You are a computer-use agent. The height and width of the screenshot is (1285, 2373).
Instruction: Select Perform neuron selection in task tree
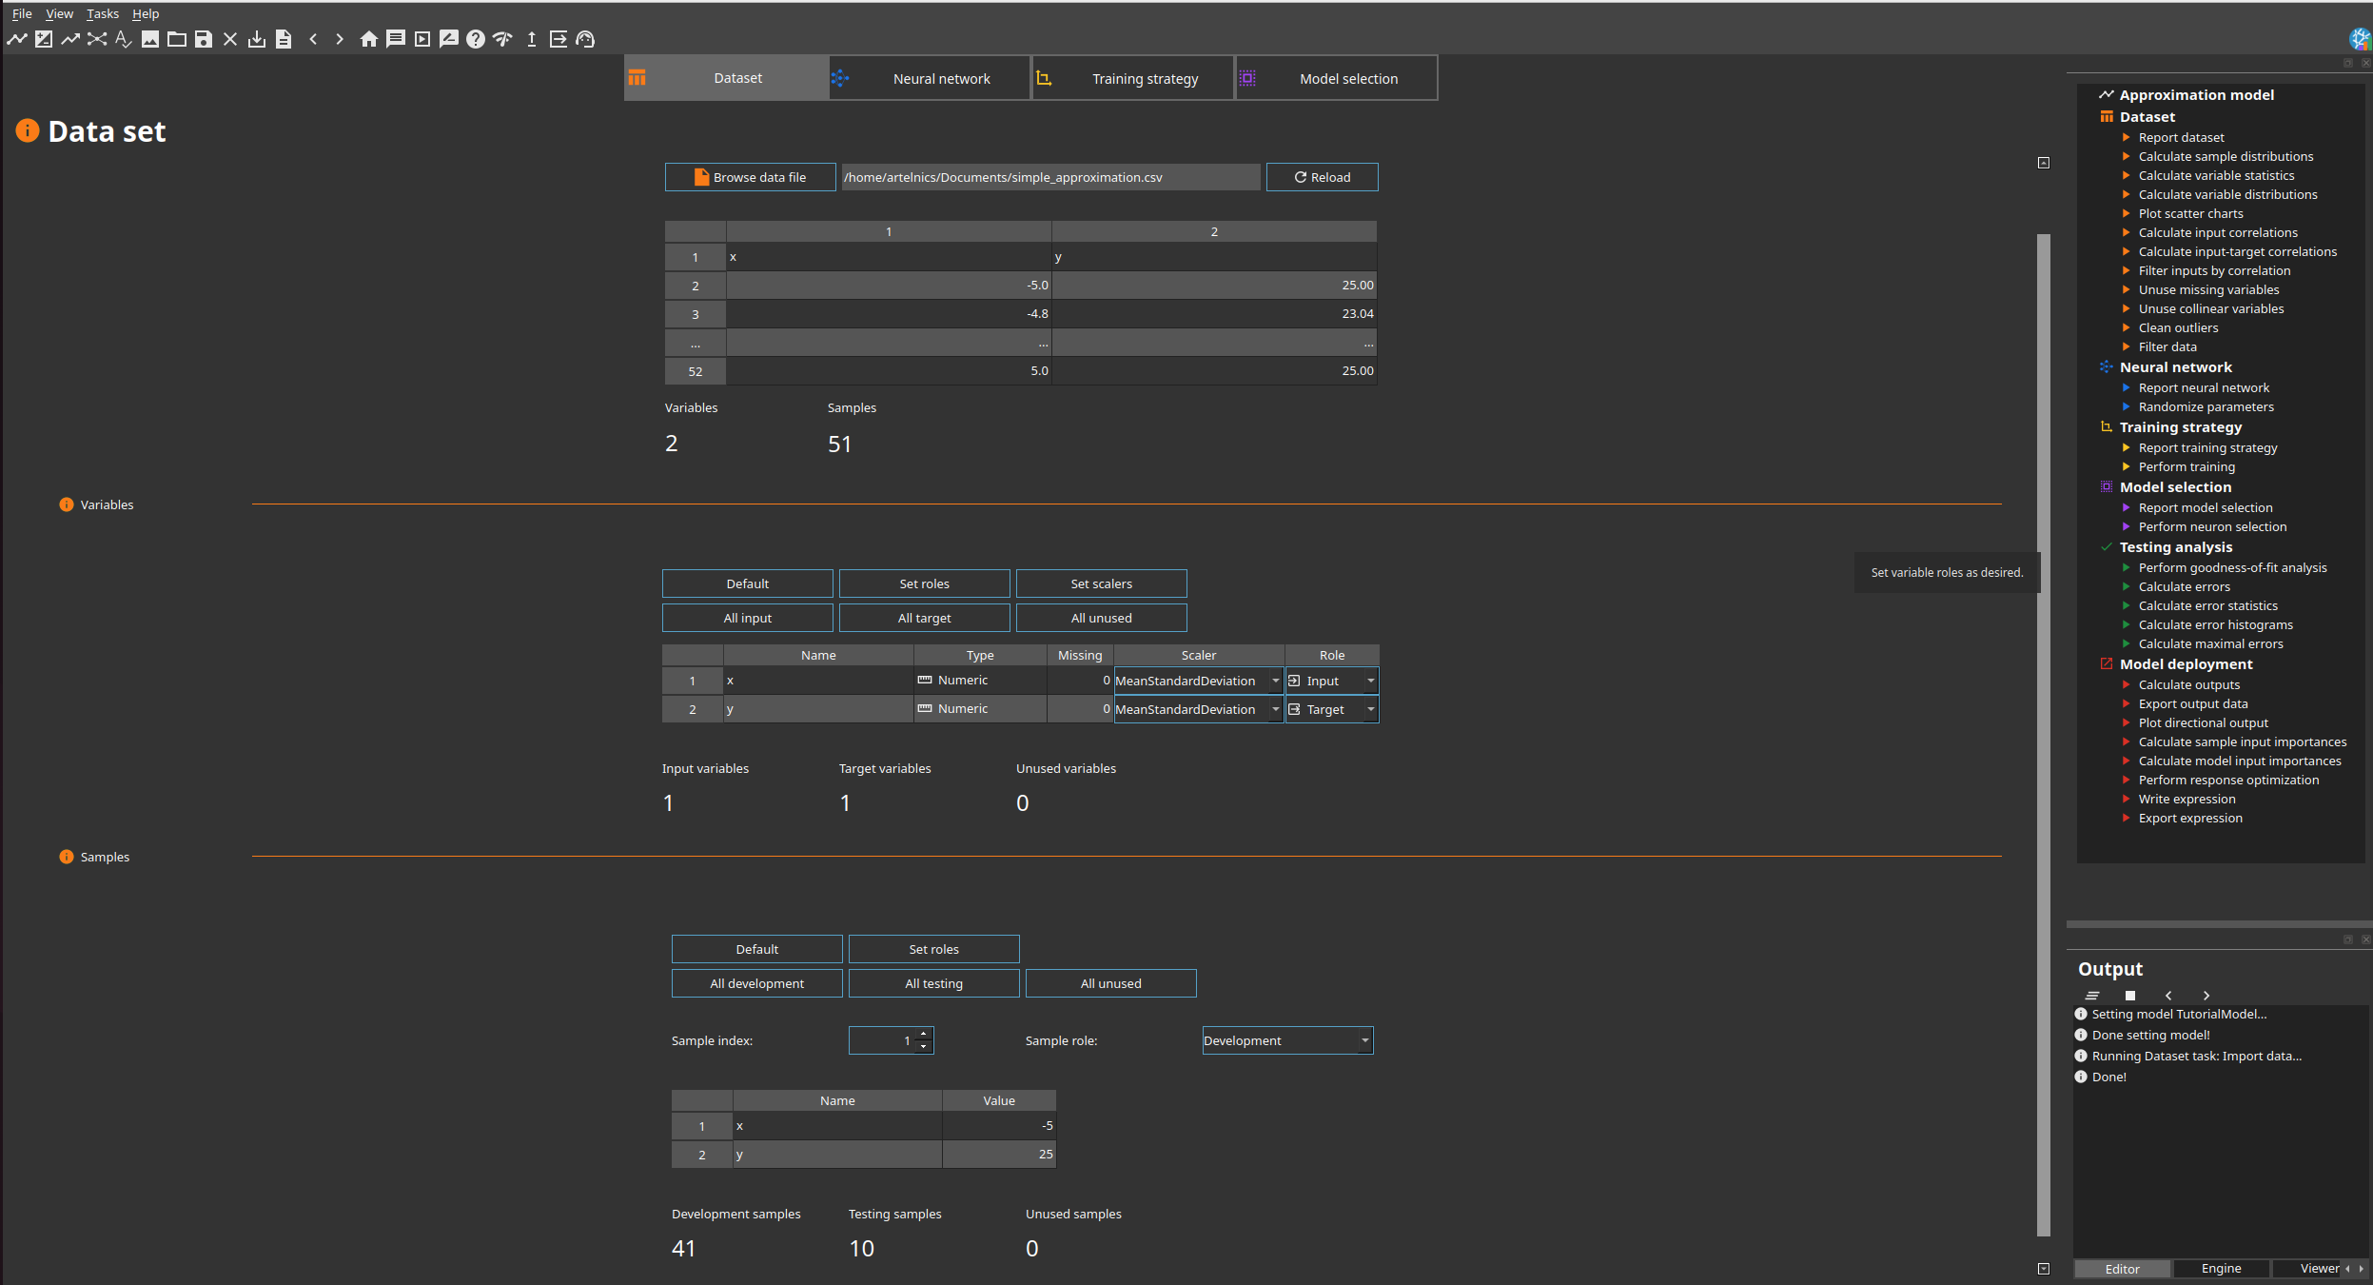(2212, 526)
